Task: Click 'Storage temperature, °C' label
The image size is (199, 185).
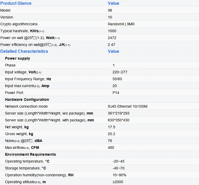Action: click(x=25, y=168)
